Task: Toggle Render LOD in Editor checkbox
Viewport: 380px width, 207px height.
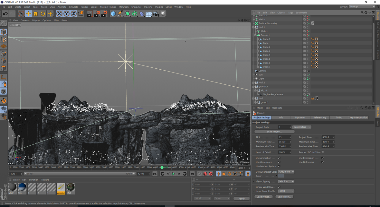Action: tap(323, 152)
